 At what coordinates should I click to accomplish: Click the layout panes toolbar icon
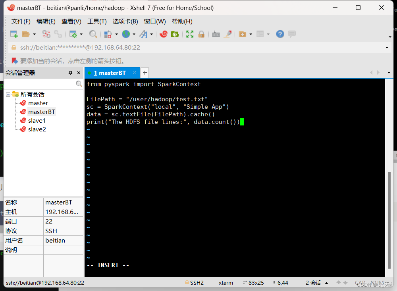[x=260, y=34]
